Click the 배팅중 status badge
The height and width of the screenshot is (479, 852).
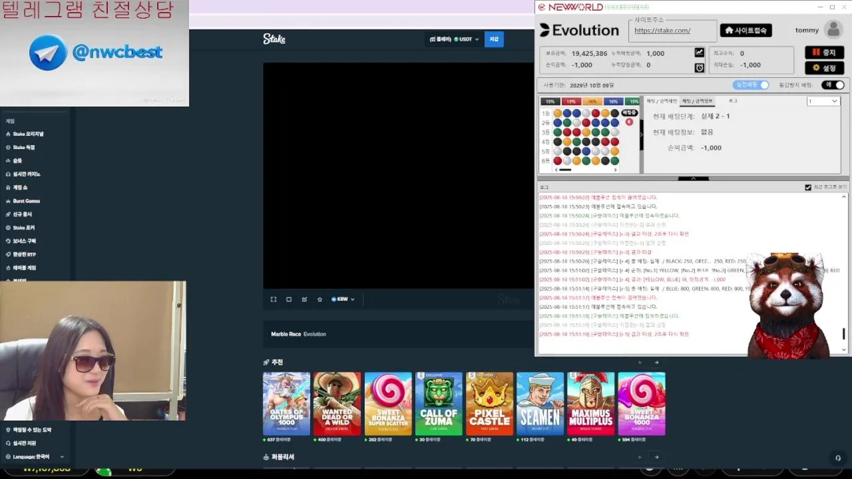click(x=629, y=113)
